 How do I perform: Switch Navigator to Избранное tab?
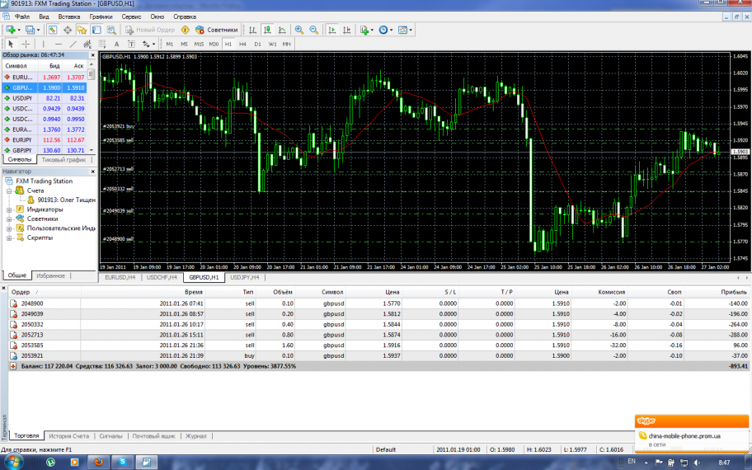[x=51, y=275]
